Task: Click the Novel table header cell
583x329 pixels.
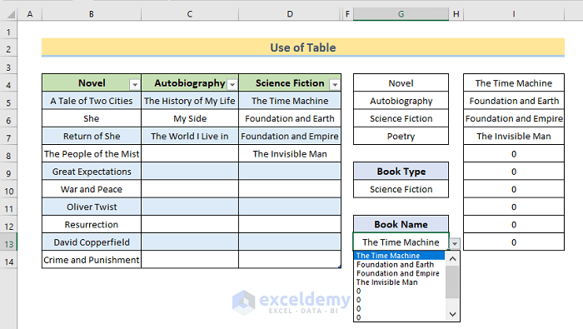Action: click(x=92, y=83)
